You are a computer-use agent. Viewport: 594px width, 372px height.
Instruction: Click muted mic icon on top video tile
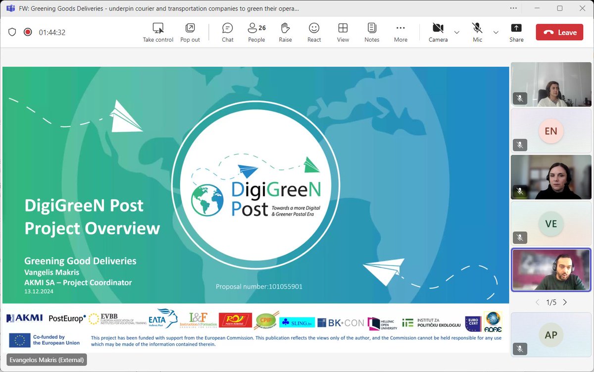pos(520,99)
